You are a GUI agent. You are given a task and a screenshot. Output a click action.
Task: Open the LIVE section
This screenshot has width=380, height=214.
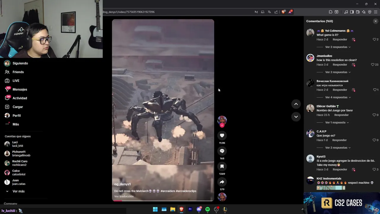(x=16, y=81)
